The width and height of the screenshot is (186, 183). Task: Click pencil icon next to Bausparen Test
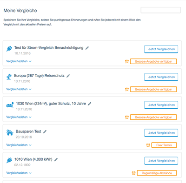pyautogui.click(x=45, y=131)
